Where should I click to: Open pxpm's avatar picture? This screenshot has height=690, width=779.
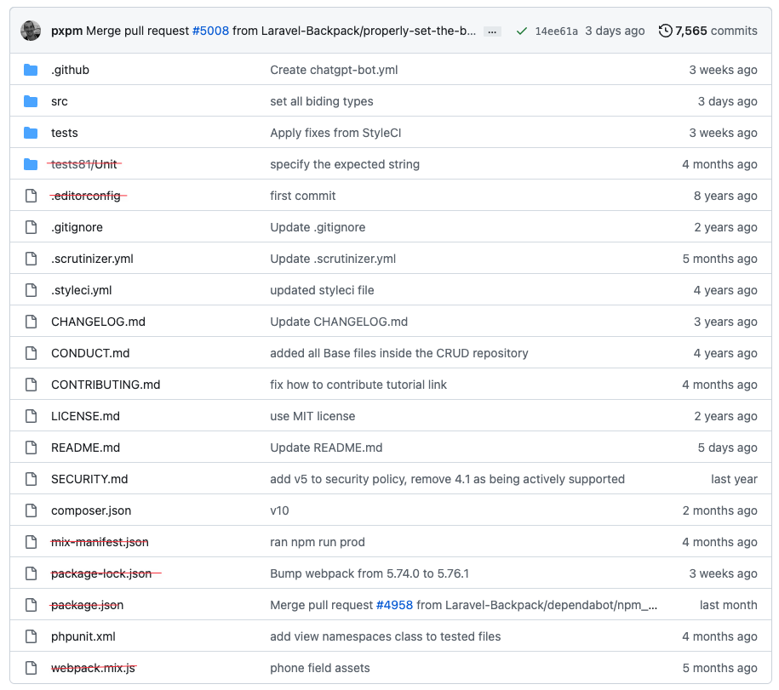[x=31, y=31]
